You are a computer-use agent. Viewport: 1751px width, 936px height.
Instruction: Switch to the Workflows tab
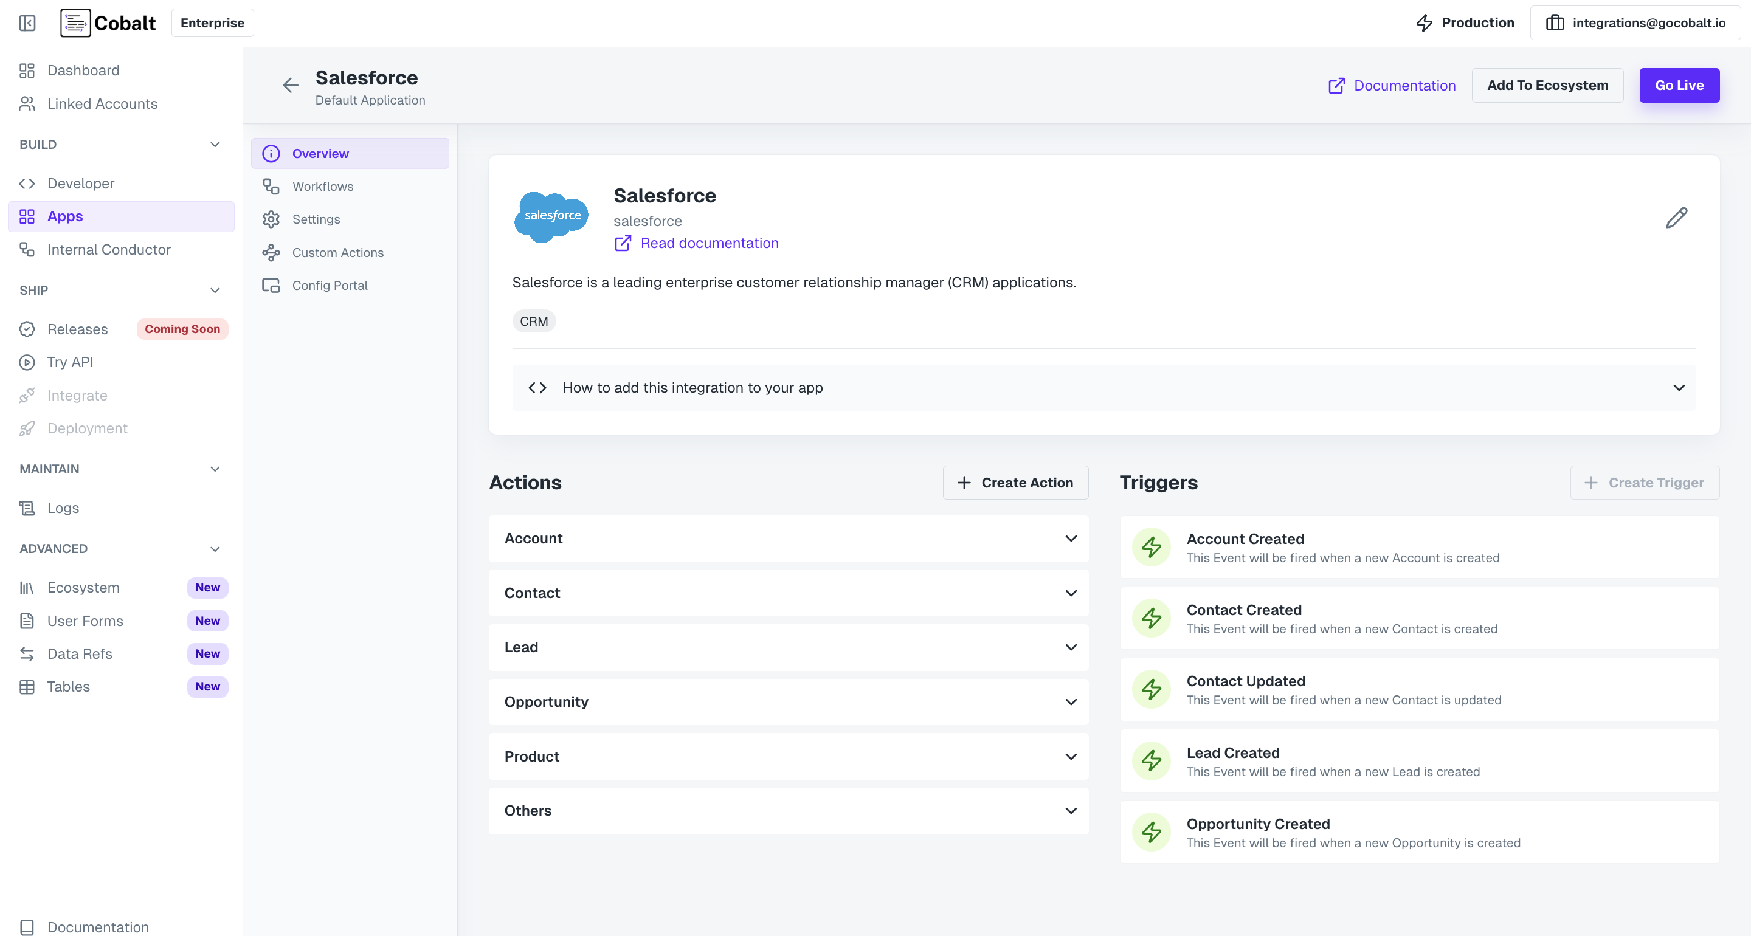(323, 185)
